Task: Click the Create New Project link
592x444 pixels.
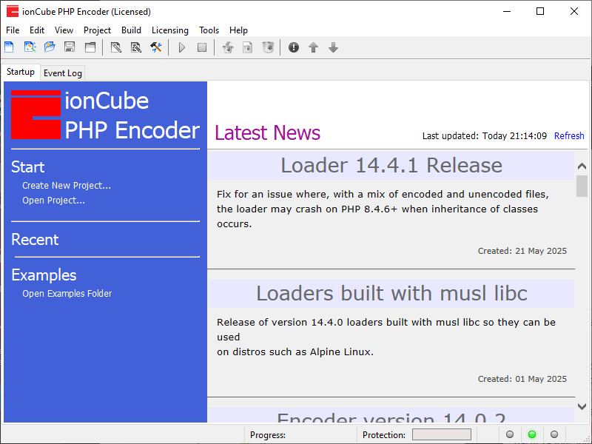Action: (x=67, y=186)
